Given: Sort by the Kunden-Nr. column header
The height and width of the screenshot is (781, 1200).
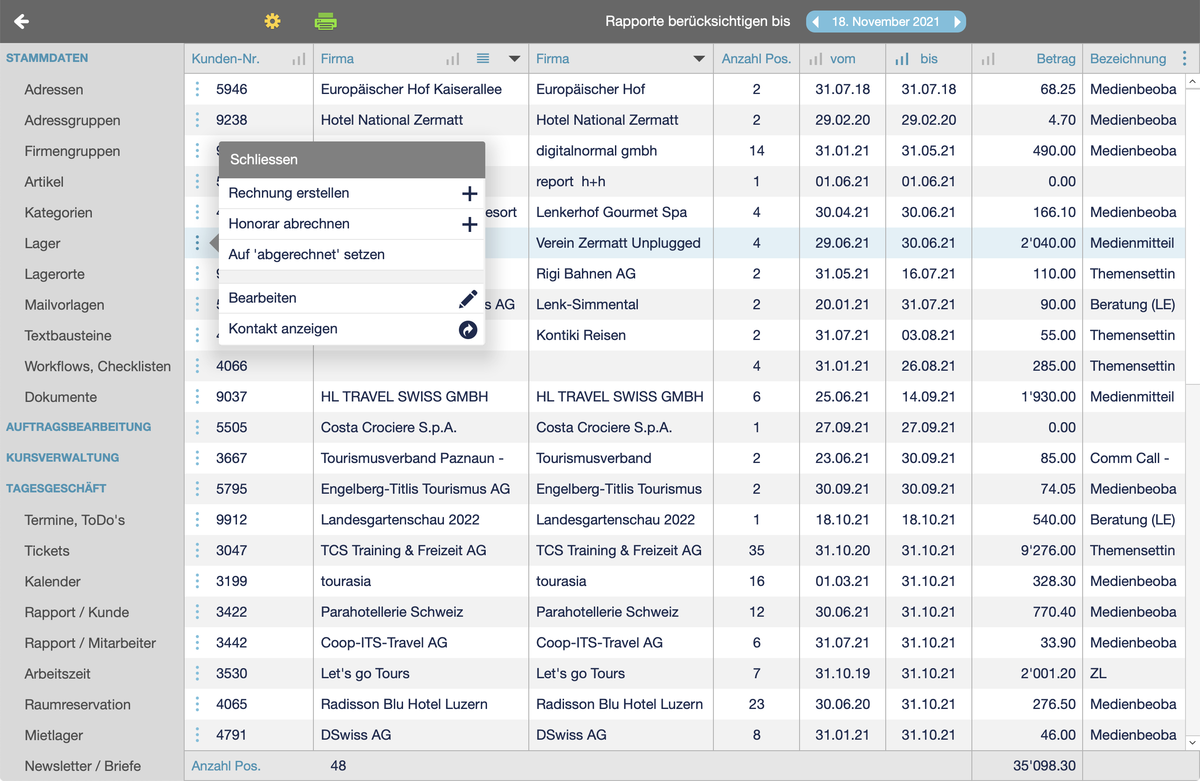Looking at the screenshot, I should [x=225, y=59].
